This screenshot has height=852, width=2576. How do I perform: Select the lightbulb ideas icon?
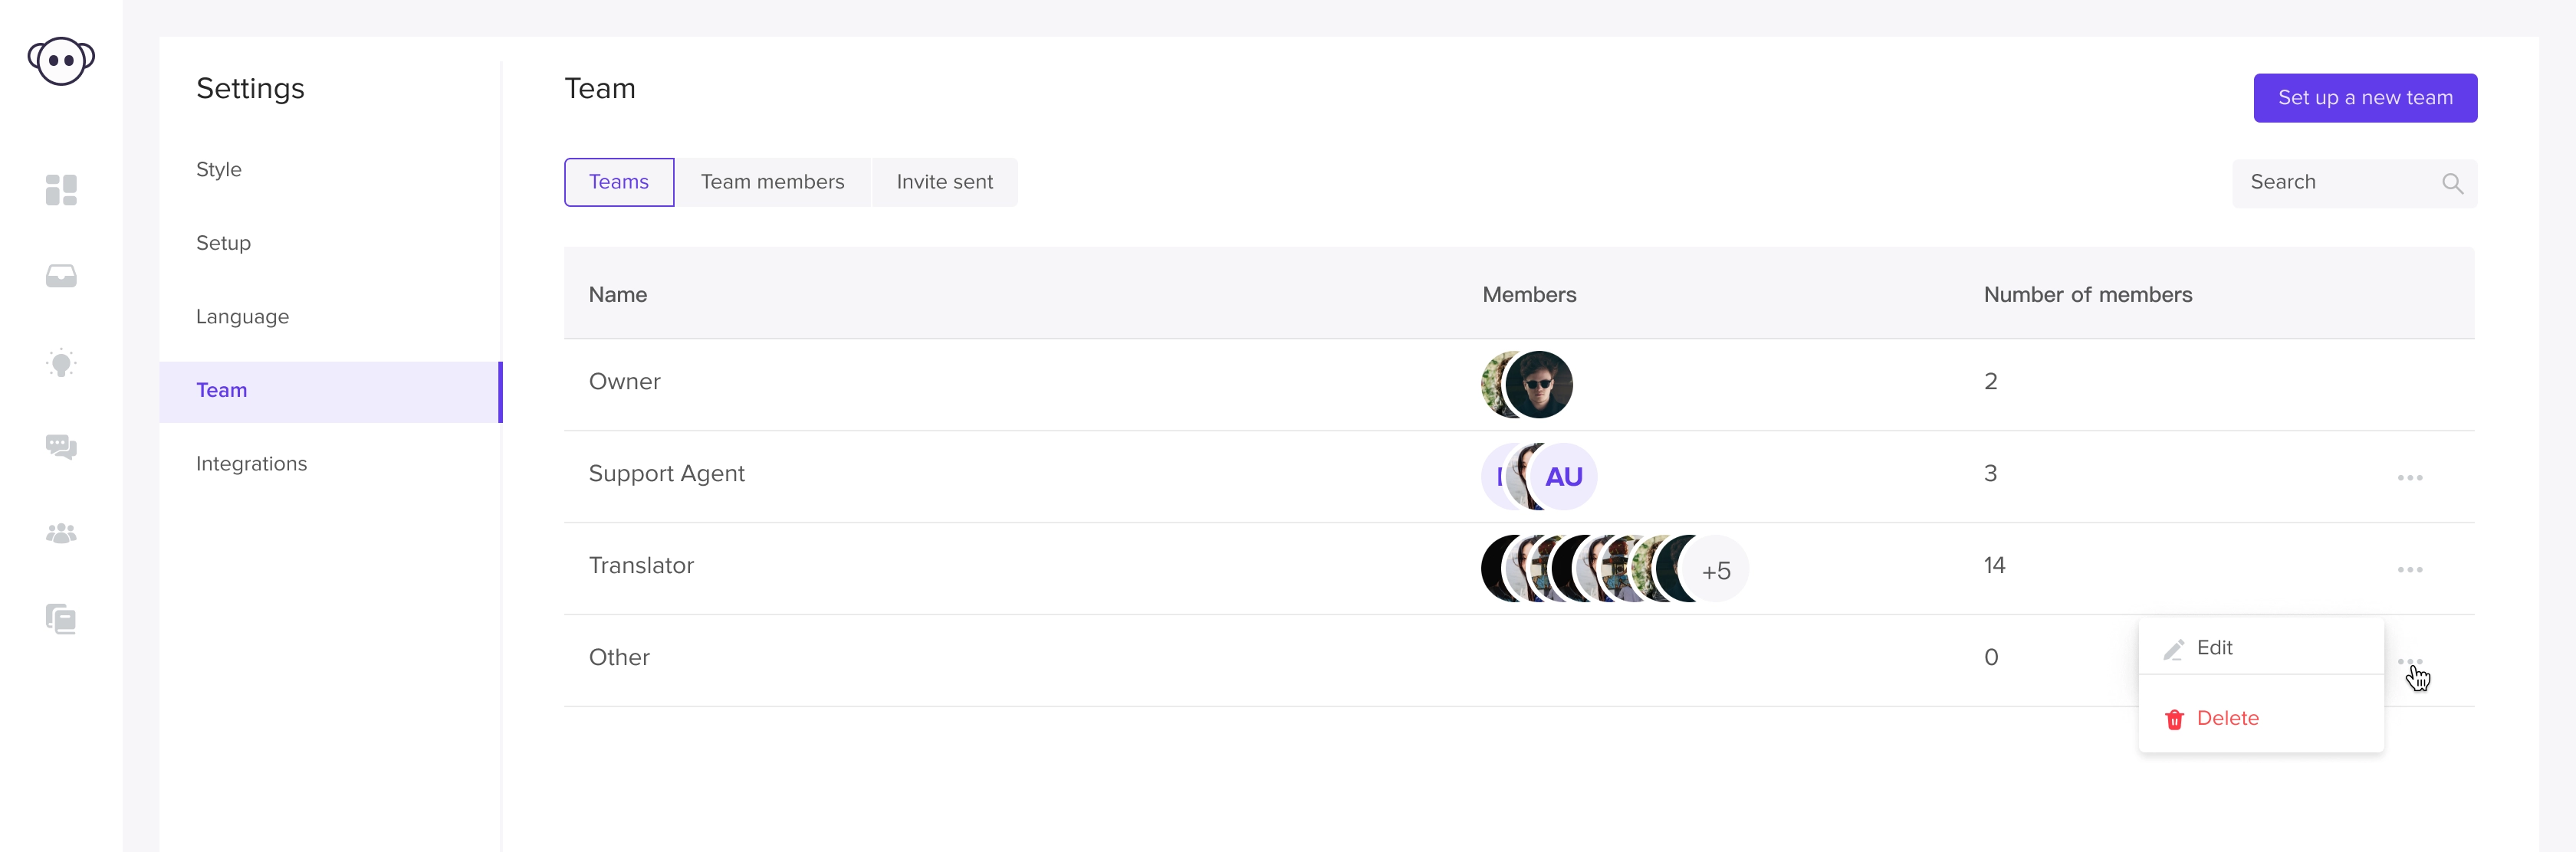(61, 362)
